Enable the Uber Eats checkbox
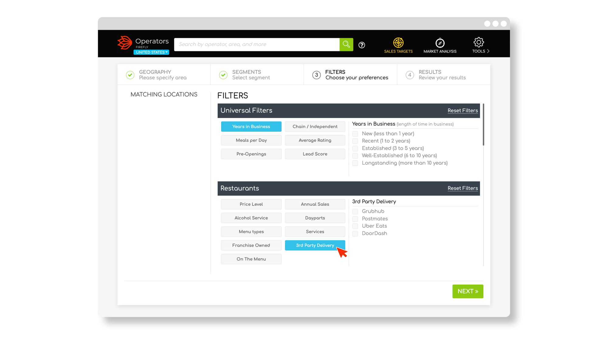Screen dimensions: 608x341 click(x=355, y=226)
